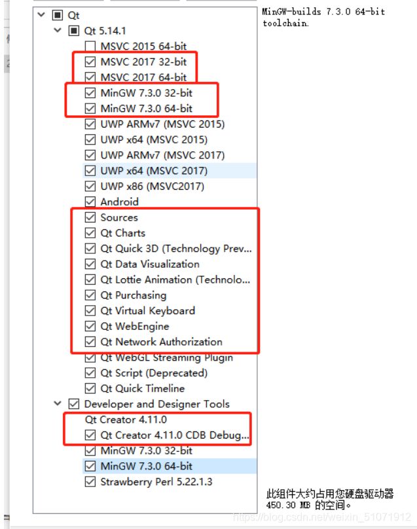The width and height of the screenshot is (417, 529).
Task: Select the Android label text
Action: [119, 202]
